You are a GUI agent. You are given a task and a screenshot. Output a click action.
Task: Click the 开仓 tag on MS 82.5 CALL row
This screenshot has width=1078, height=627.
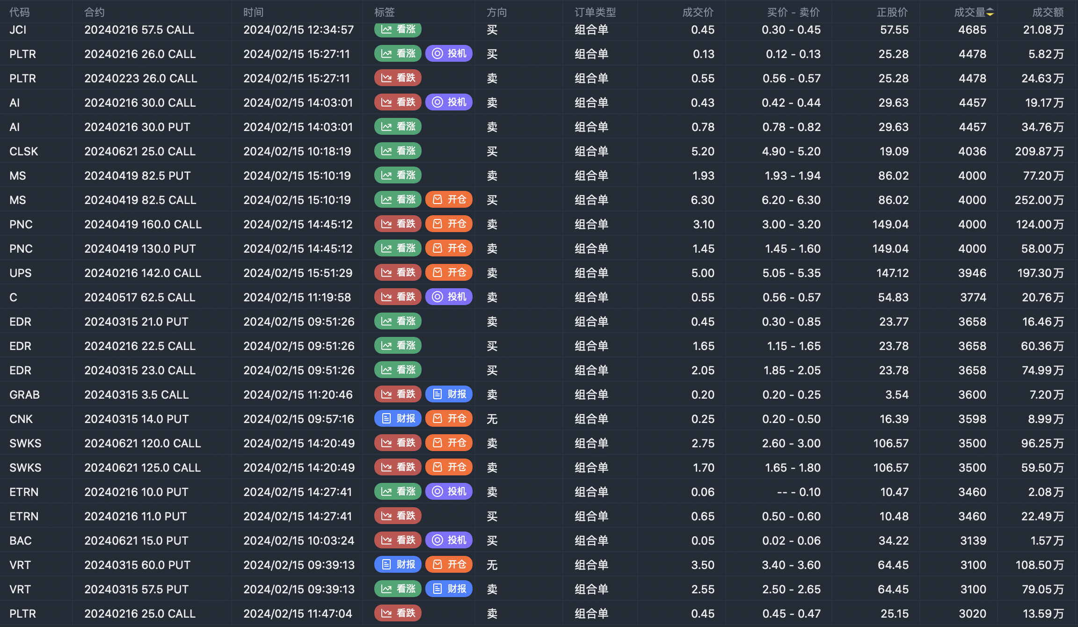(x=449, y=200)
